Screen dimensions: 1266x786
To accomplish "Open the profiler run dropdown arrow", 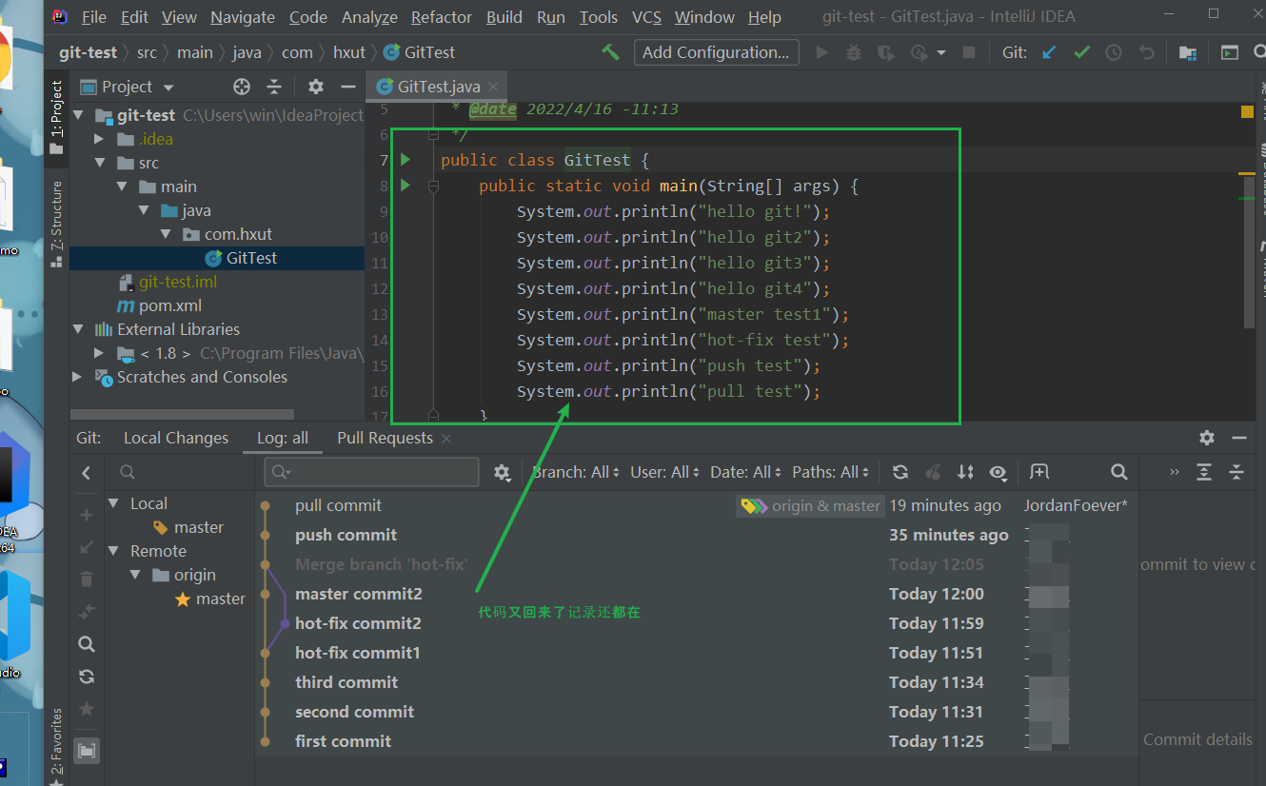I will click(941, 52).
